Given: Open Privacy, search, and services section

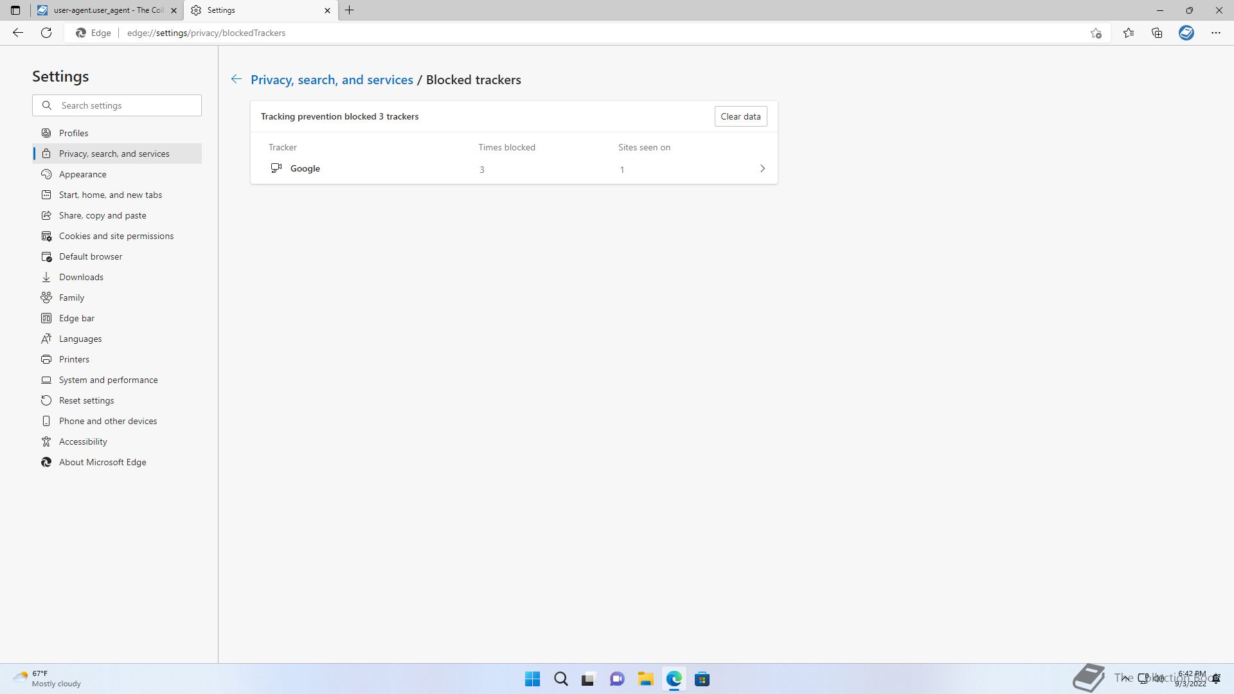Looking at the screenshot, I should coord(117,154).
